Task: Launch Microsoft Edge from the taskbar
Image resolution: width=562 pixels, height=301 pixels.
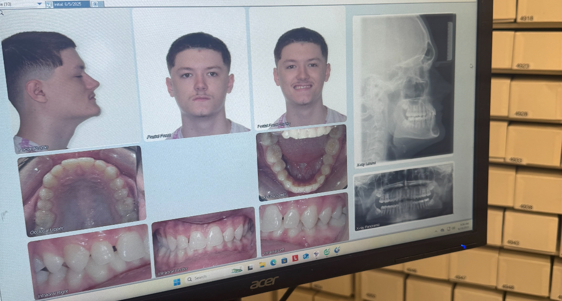Action: click(x=273, y=262)
